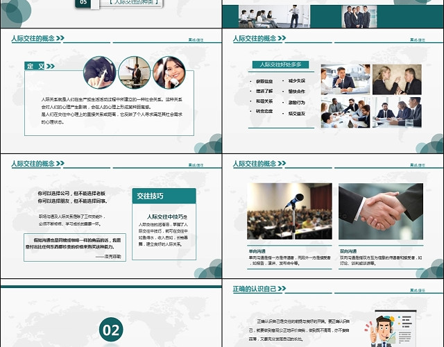This screenshot has height=347, width=444.
Task: Select the 人际交往中技巧 subheading
Action: coord(165,217)
